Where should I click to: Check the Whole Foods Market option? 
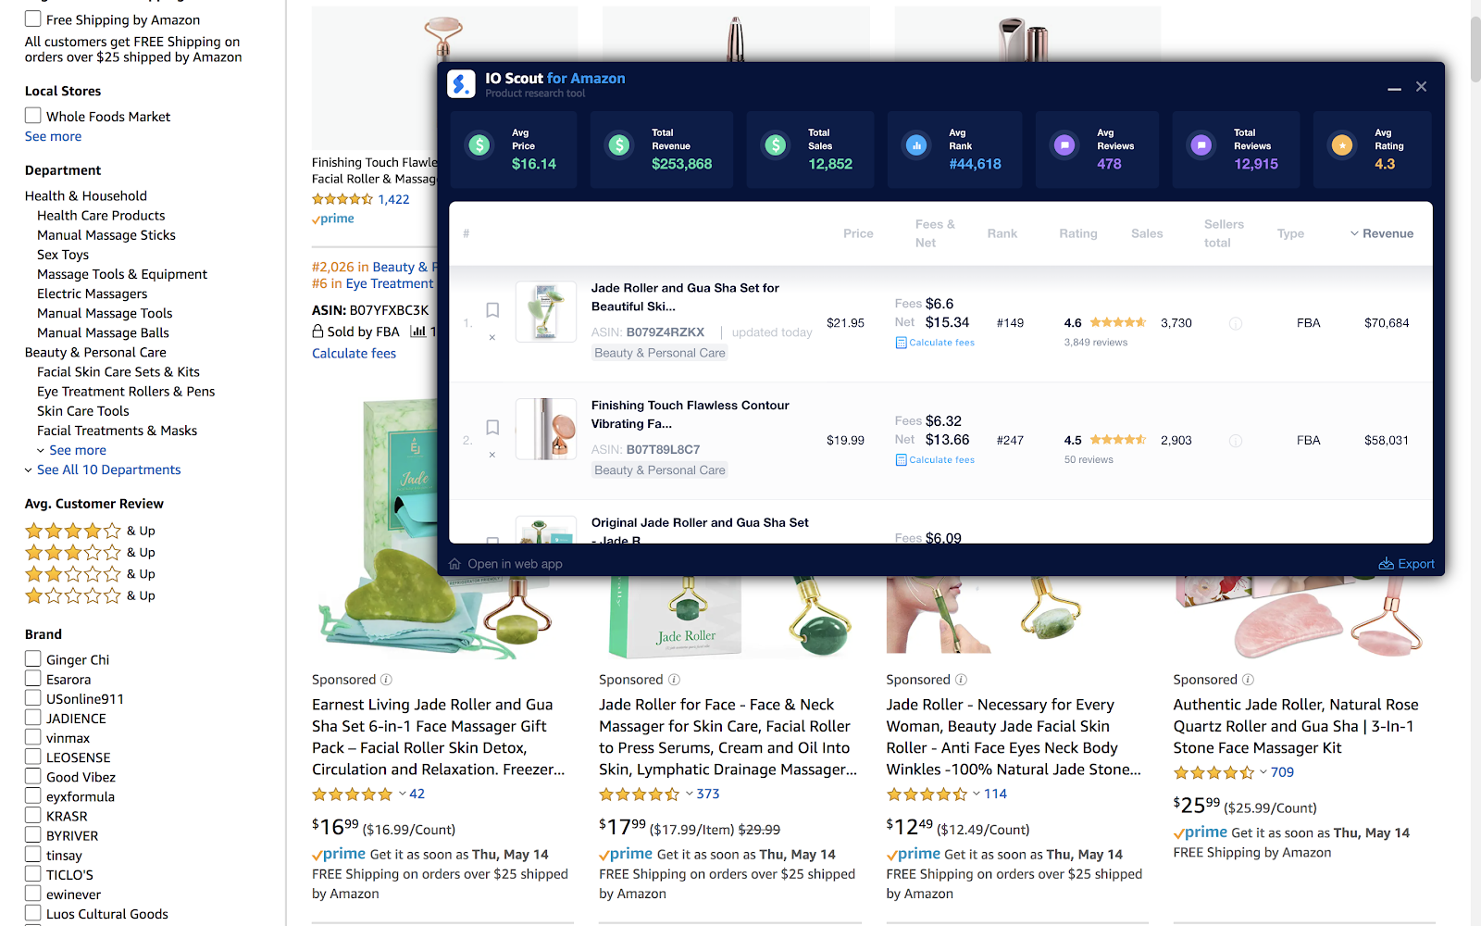coord(33,116)
